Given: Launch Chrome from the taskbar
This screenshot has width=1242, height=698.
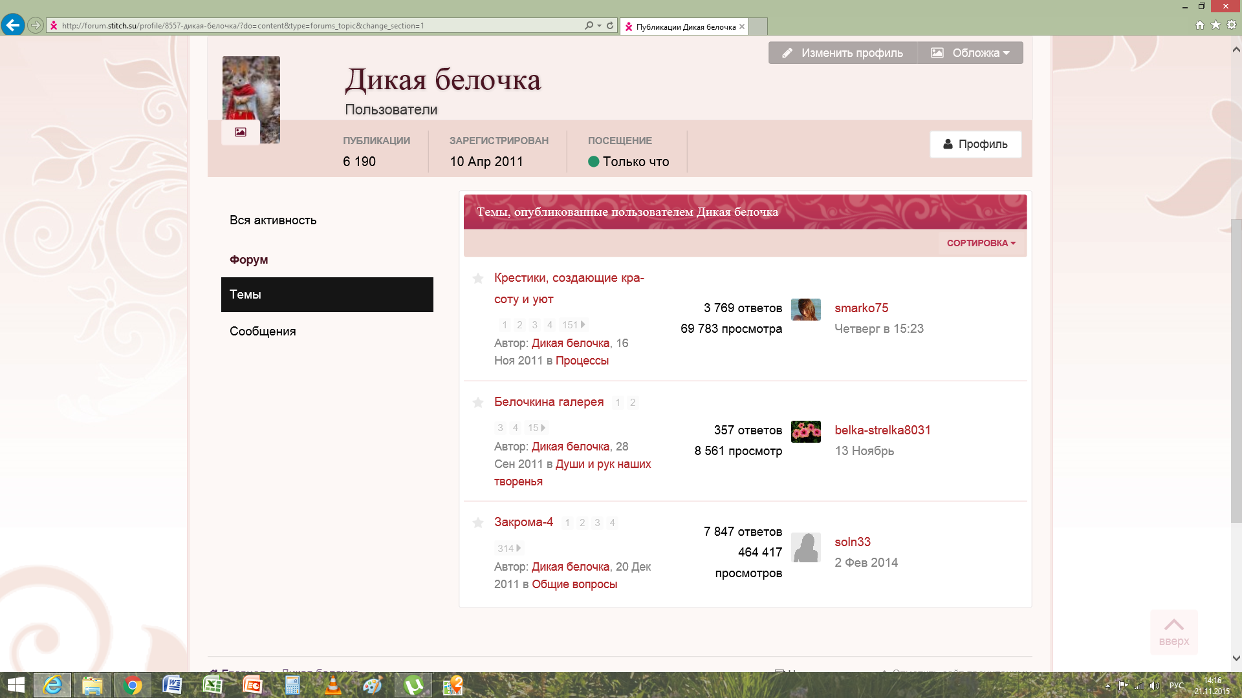Looking at the screenshot, I should 133,685.
